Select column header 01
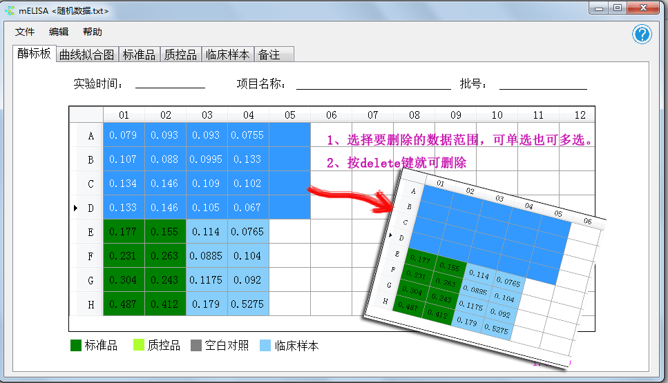 tap(124, 115)
